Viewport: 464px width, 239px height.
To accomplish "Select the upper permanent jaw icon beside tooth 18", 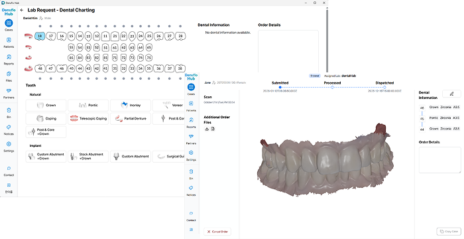I will pyautogui.click(x=29, y=36).
